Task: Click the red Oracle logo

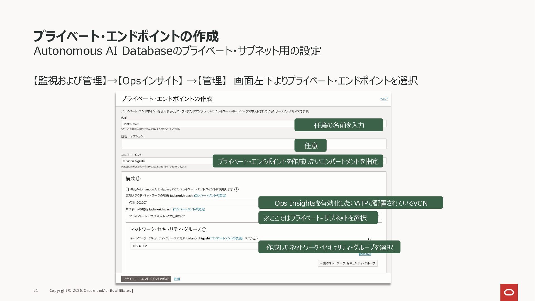Action: pyautogui.click(x=509, y=292)
